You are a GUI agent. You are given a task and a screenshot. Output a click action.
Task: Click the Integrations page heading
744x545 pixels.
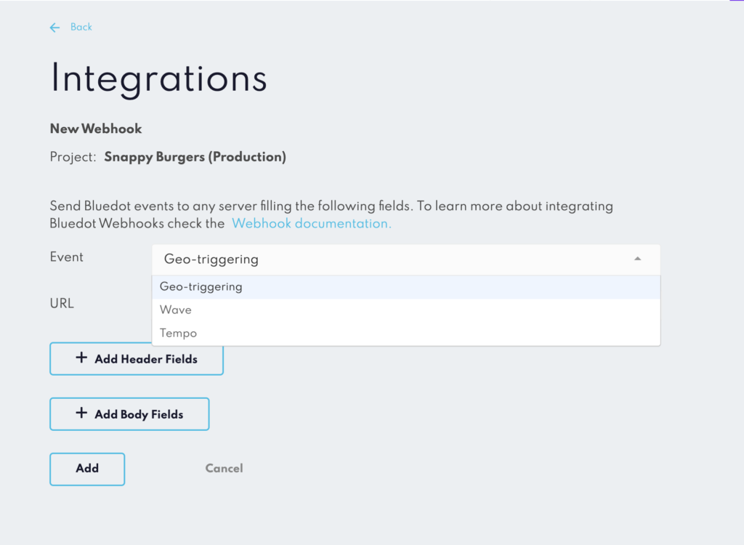pyautogui.click(x=158, y=78)
